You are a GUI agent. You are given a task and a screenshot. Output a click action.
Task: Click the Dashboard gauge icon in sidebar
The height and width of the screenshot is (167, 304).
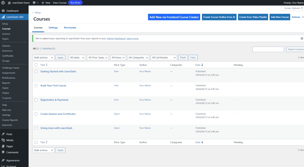click(x=3, y=11)
